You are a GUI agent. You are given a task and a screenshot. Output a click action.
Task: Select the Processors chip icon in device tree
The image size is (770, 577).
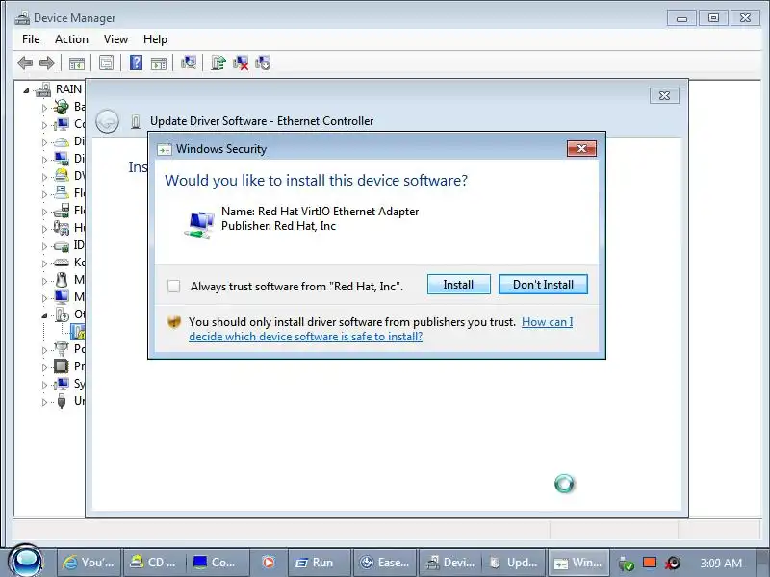(x=62, y=366)
